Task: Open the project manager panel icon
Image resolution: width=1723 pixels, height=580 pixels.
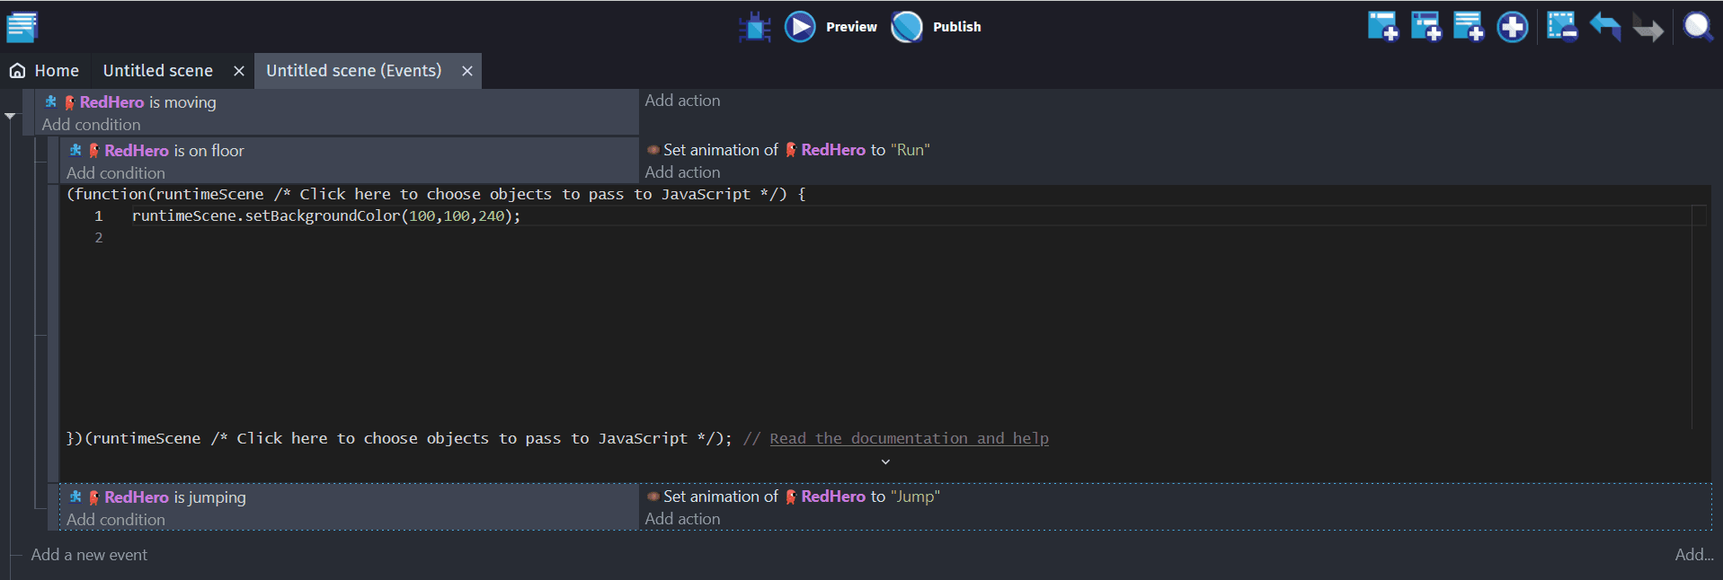Action: [x=22, y=27]
